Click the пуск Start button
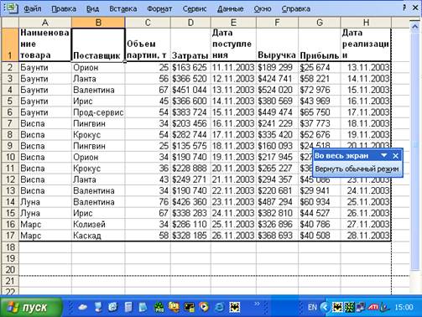The width and height of the screenshot is (422, 317). 30,308
